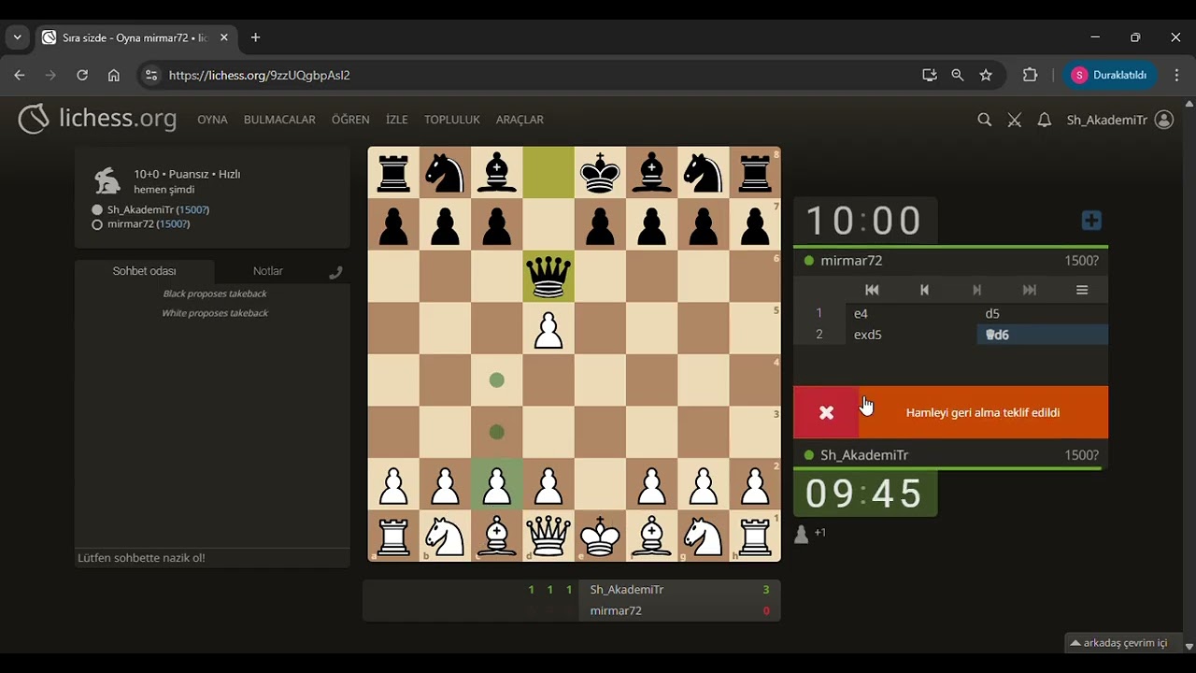Click the black rook on h8
1196x673 pixels.
pyautogui.click(x=755, y=173)
